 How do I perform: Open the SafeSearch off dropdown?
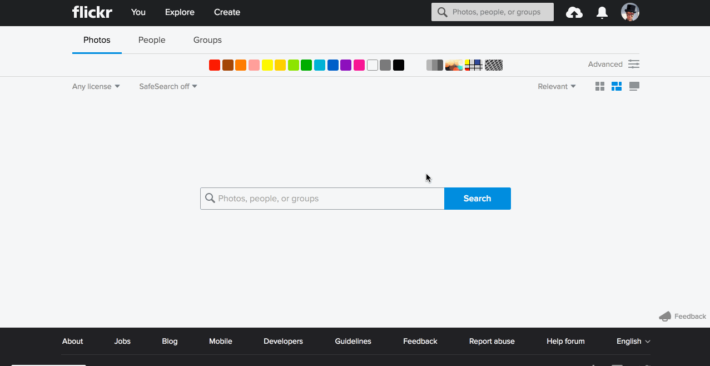coord(168,86)
